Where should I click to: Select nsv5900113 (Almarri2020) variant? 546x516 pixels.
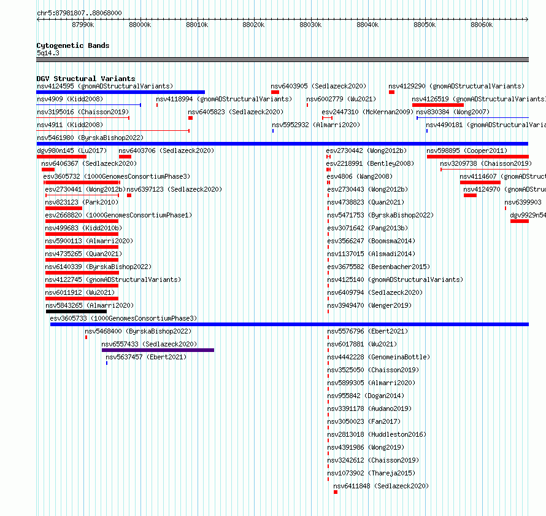(x=89, y=241)
